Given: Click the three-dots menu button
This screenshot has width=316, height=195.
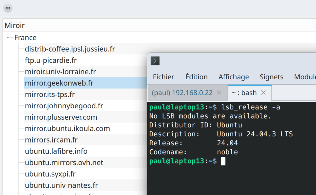Looking at the screenshot, I should [x=8, y=8].
